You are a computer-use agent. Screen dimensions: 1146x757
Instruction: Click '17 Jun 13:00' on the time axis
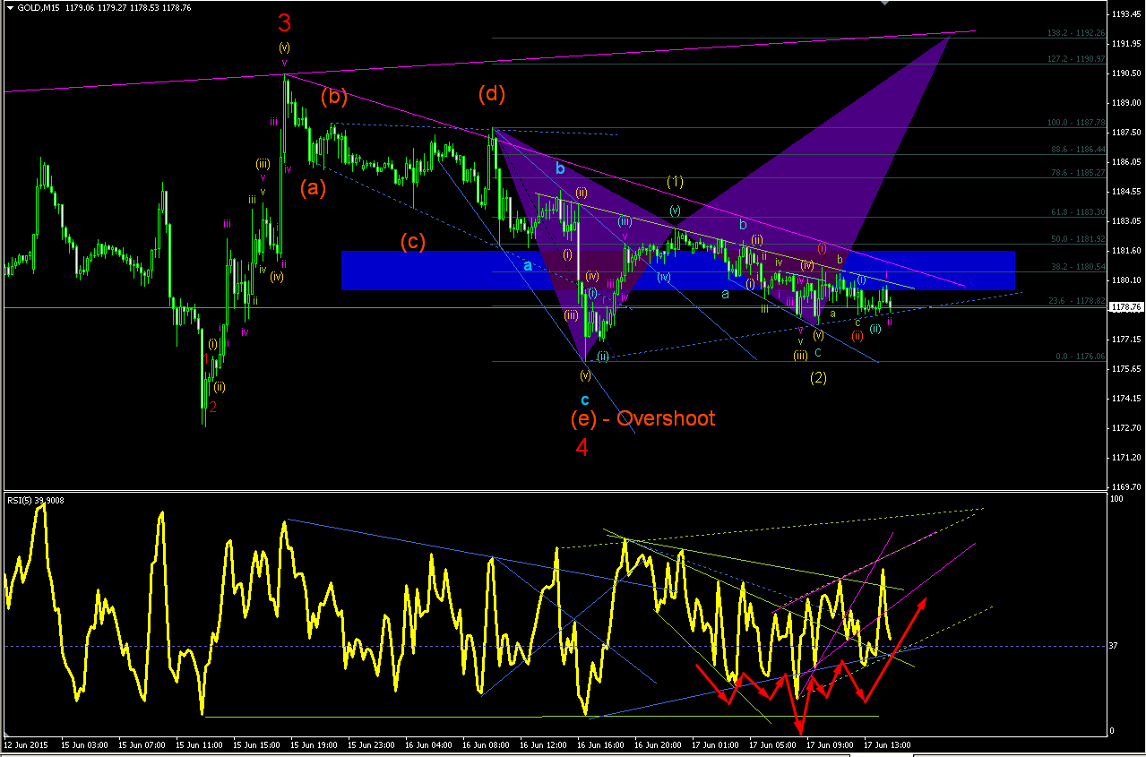click(x=887, y=744)
